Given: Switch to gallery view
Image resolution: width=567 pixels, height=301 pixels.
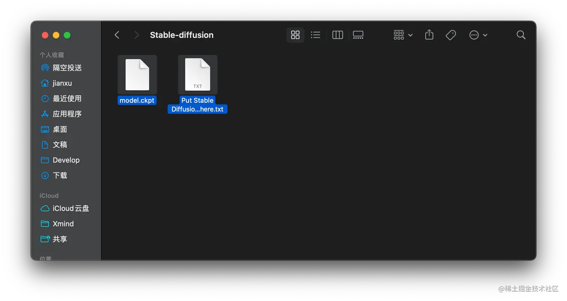Looking at the screenshot, I should [x=358, y=35].
